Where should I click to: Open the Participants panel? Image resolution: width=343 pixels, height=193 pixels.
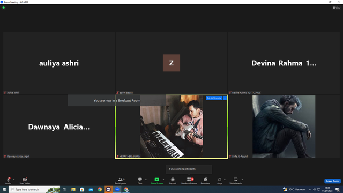tap(121, 181)
